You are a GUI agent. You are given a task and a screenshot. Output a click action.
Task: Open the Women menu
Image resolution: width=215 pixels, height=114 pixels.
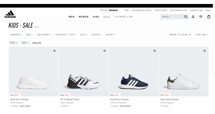click(83, 17)
